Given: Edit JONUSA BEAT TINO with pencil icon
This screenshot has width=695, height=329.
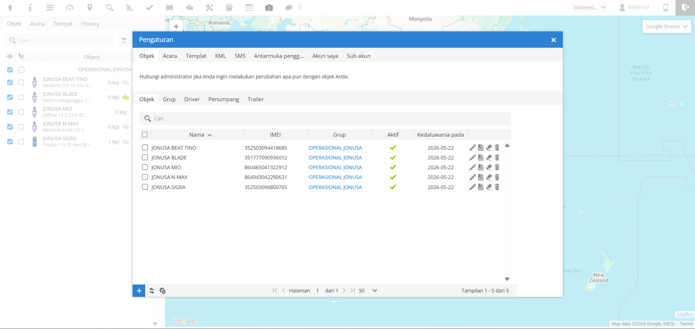Looking at the screenshot, I should coord(473,148).
